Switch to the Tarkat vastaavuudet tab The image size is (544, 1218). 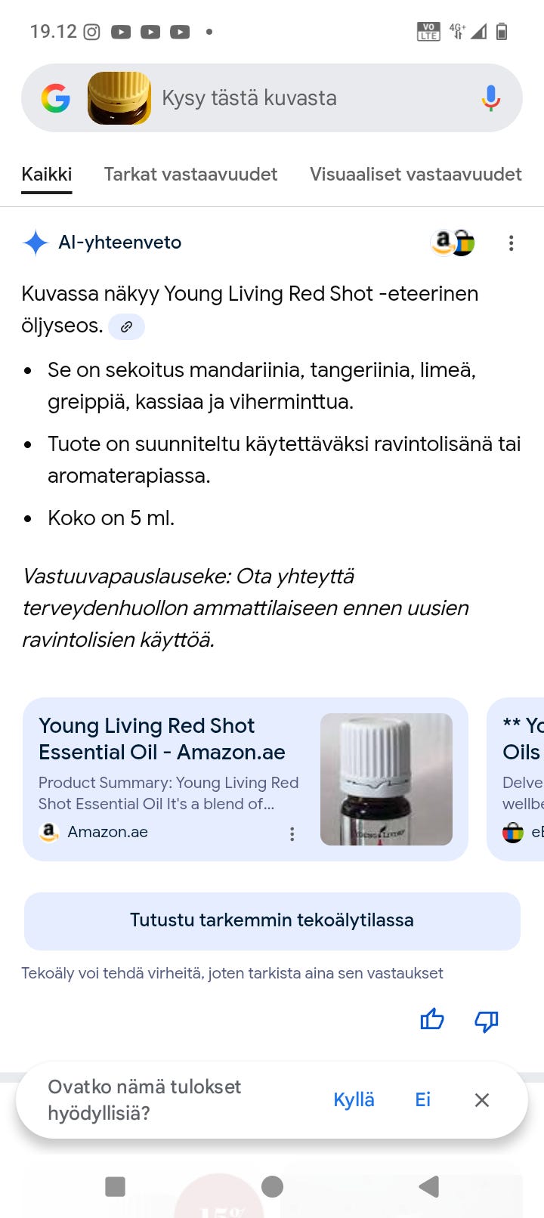coord(190,175)
